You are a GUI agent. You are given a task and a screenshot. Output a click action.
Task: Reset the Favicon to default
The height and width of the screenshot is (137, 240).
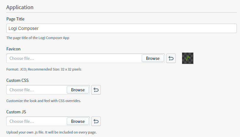pos(171,58)
